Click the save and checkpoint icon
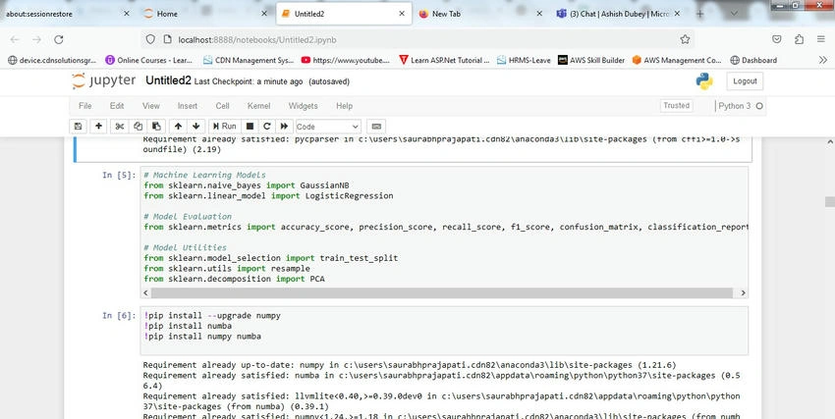The image size is (835, 419). point(79,126)
